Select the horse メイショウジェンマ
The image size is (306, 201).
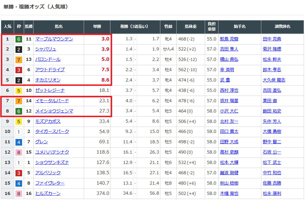coord(54,111)
